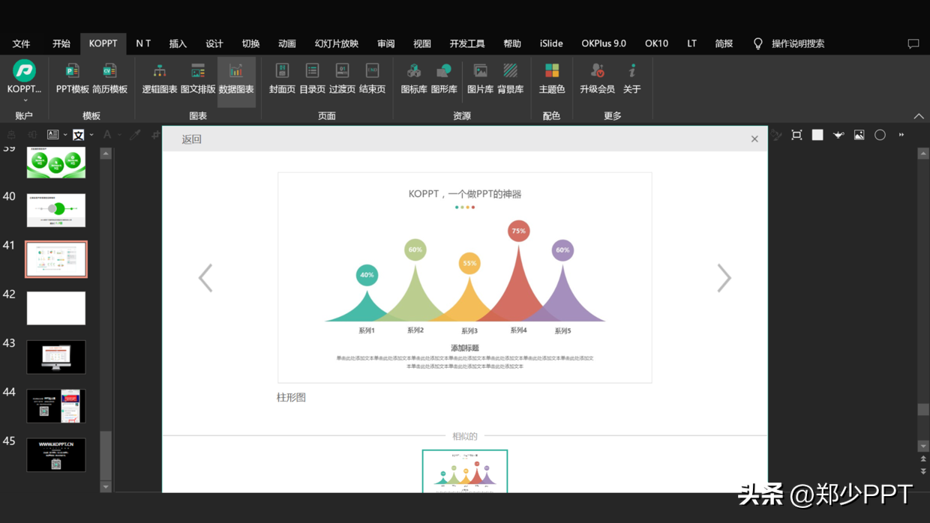Viewport: 930px width, 523px height.
Task: Click the 文 text box icon
Action: [x=78, y=135]
